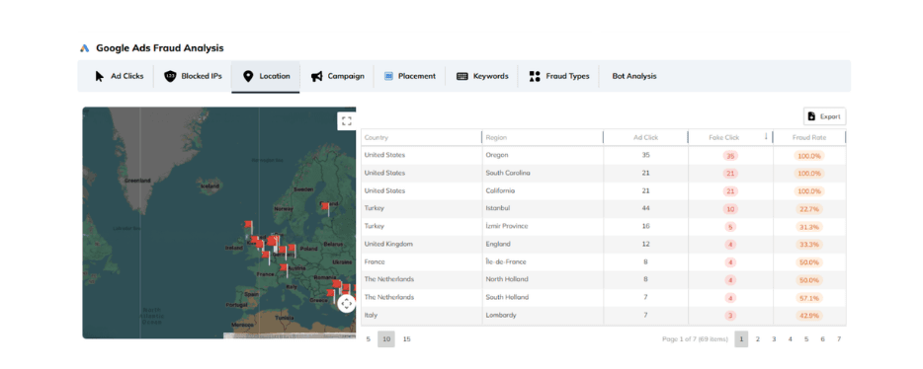Click the South Carolina region cell
Image resolution: width=923 pixels, height=369 pixels.
pyautogui.click(x=543, y=173)
